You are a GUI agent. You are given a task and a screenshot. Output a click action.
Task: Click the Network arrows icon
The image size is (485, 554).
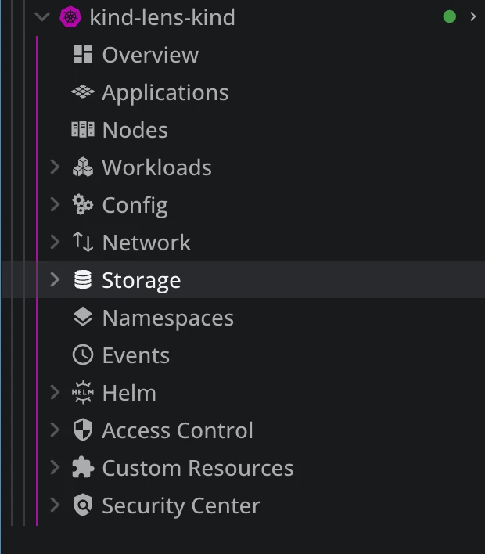pyautogui.click(x=82, y=242)
